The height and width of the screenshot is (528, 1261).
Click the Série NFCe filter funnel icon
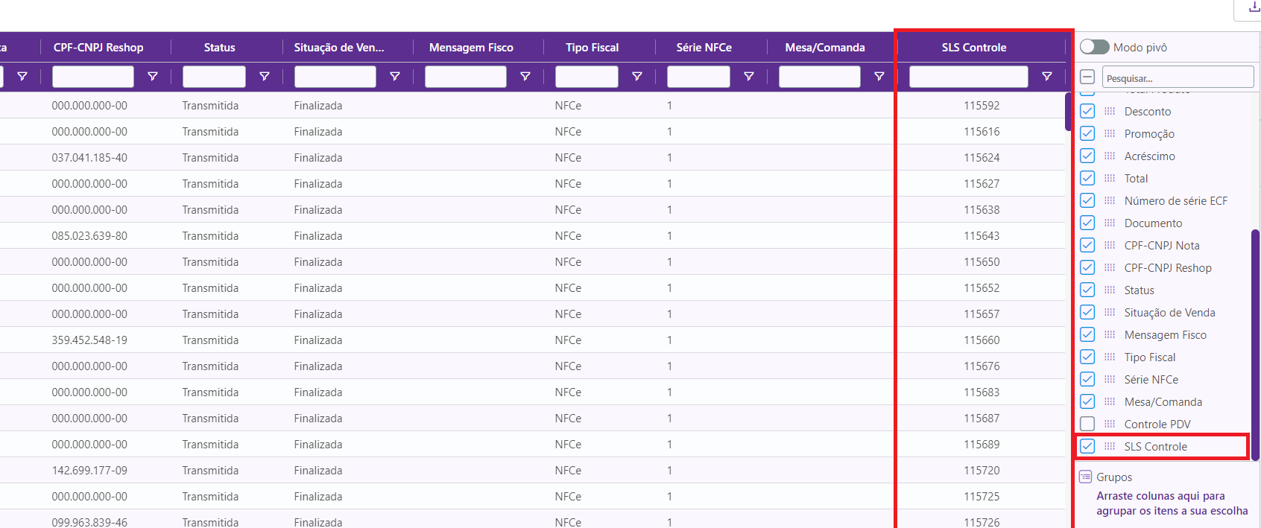pos(749,77)
